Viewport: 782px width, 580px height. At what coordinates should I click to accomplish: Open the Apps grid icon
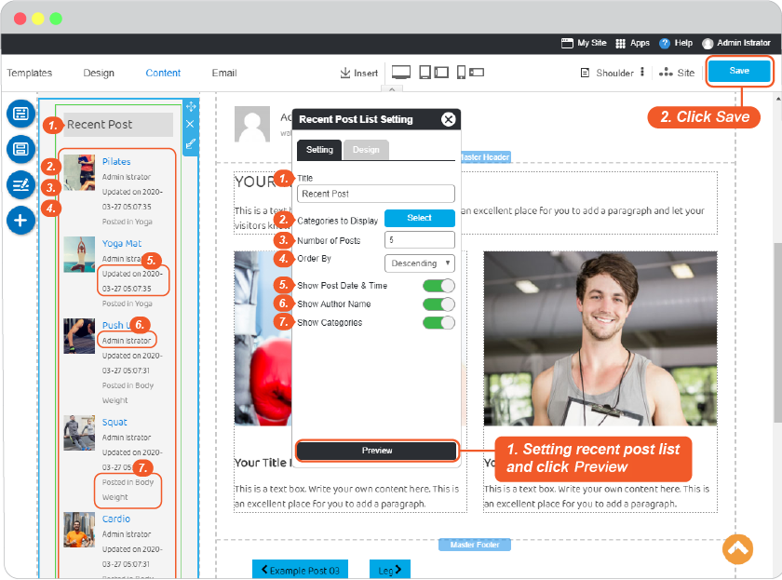[620, 44]
